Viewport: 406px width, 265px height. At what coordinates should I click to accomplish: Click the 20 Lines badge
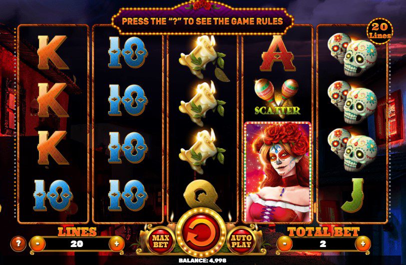(380, 31)
